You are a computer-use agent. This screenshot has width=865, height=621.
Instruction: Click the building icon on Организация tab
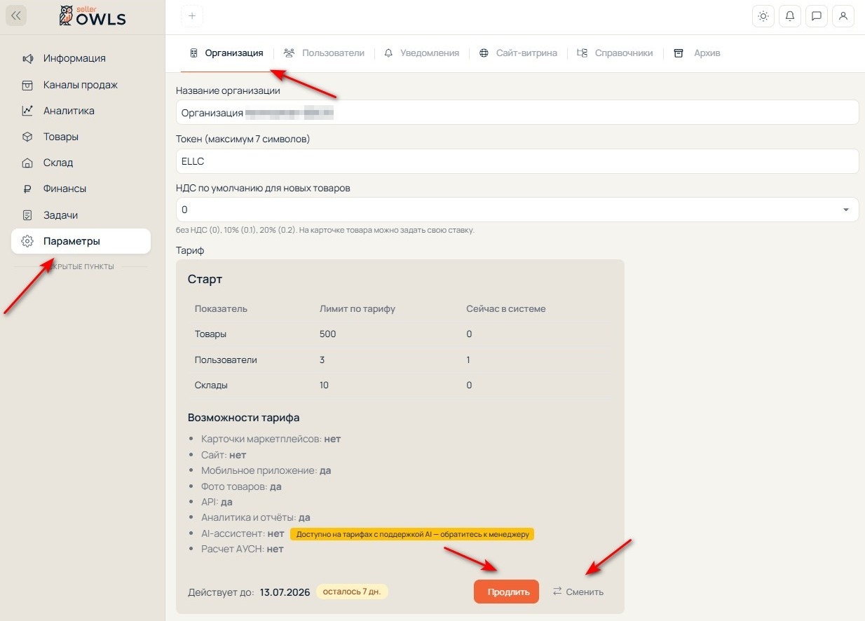click(194, 53)
